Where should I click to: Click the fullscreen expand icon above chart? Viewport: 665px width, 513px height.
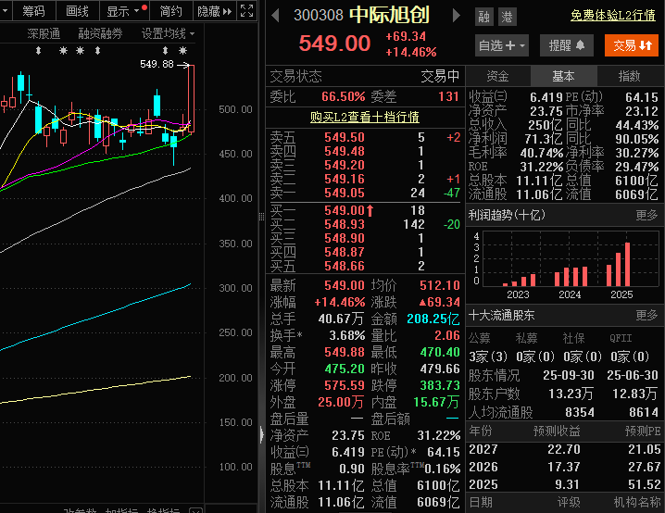click(246, 11)
